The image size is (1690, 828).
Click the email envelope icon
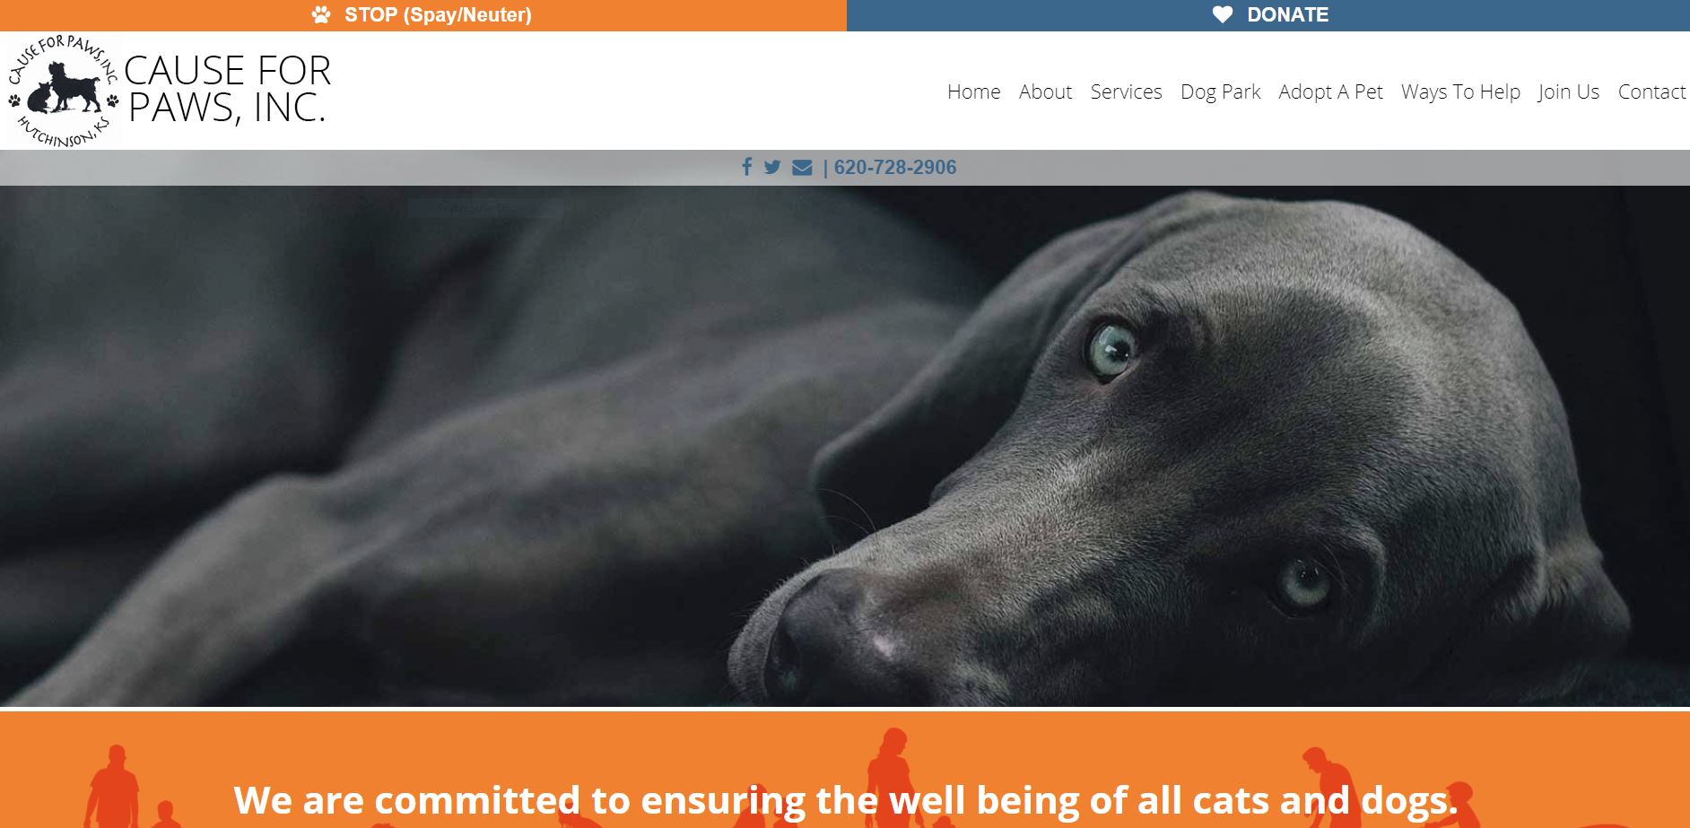802,168
